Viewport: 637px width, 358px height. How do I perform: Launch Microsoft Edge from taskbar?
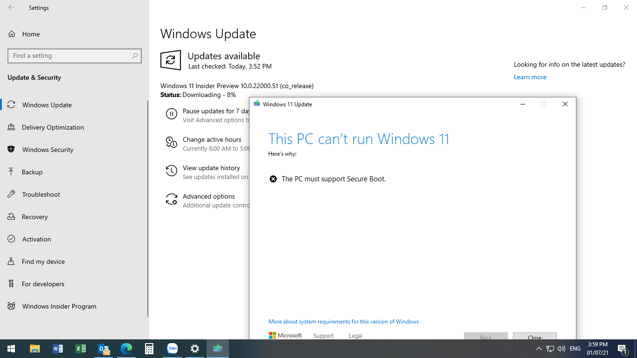[126, 349]
